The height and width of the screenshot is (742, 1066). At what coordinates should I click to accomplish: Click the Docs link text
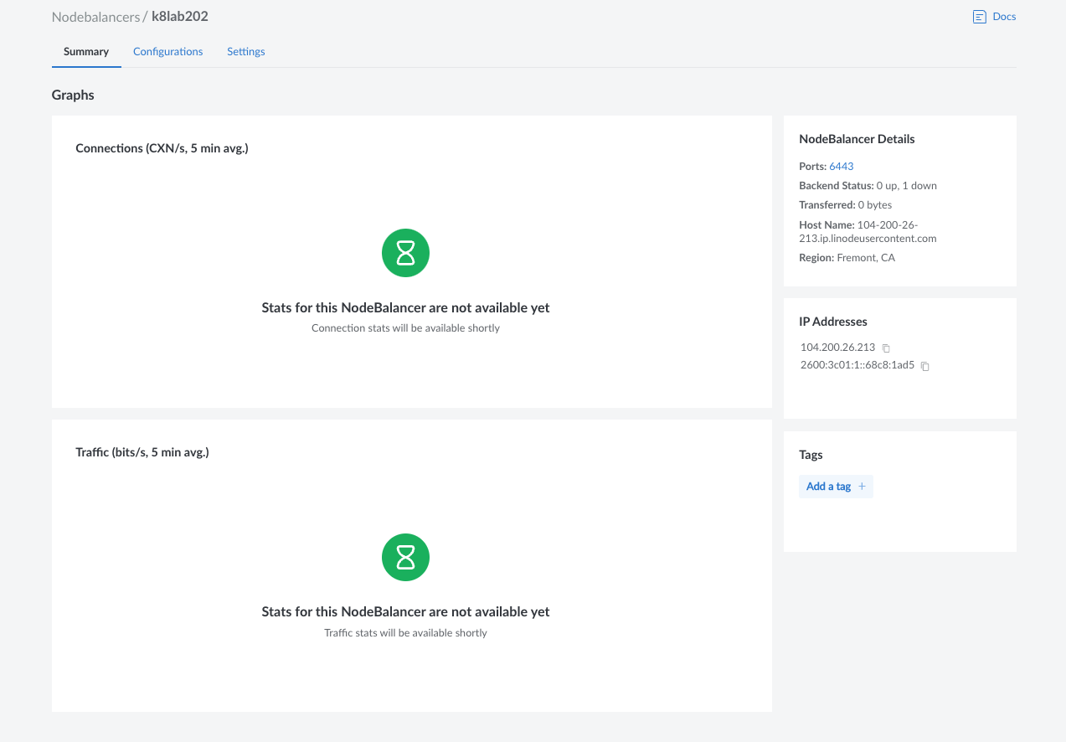click(1004, 17)
